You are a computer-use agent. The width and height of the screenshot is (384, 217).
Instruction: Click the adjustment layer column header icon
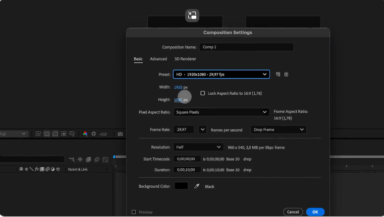click(52, 169)
